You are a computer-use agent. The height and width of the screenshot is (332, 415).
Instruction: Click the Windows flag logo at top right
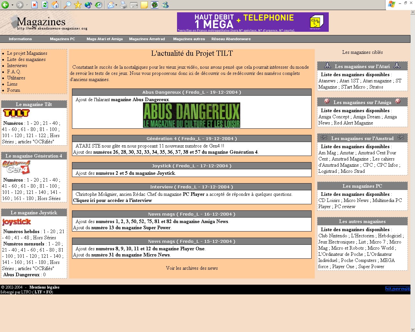pos(392,4)
